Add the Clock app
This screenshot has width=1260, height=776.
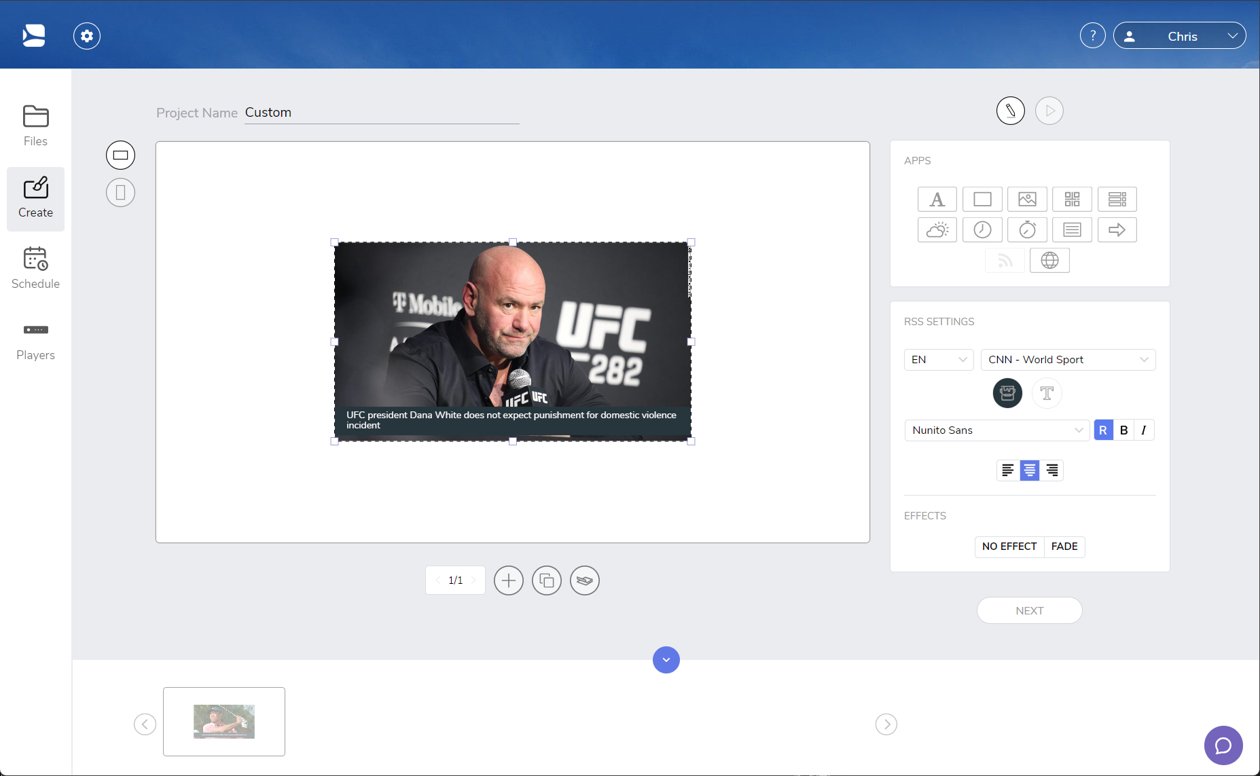pyautogui.click(x=982, y=230)
